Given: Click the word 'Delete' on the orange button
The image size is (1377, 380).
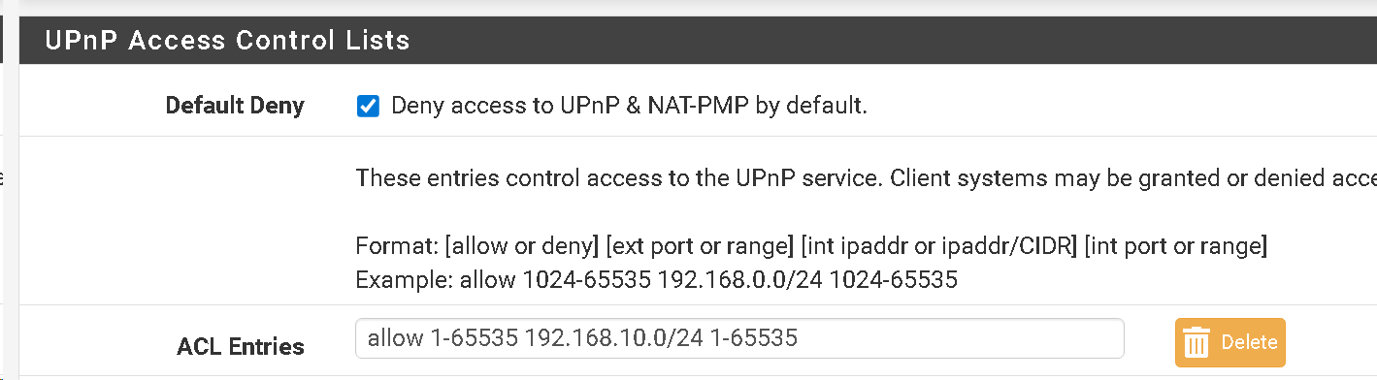Looking at the screenshot, I should pos(1249,342).
